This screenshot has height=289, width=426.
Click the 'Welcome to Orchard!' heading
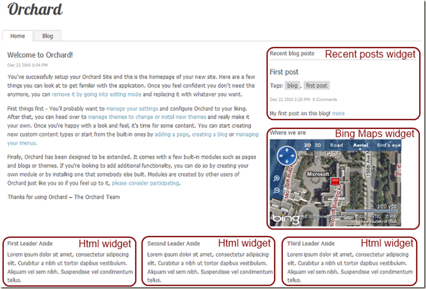coord(40,55)
